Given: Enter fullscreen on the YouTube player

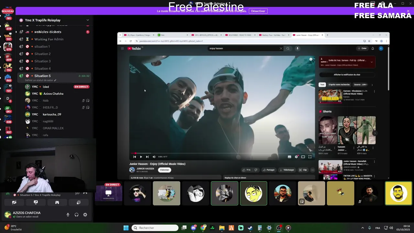Looking at the screenshot, I should [x=310, y=157].
